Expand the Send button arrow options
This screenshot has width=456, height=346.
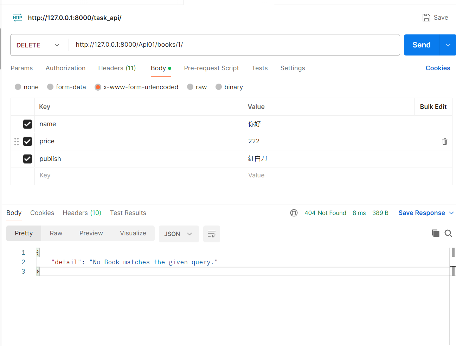pyautogui.click(x=448, y=45)
